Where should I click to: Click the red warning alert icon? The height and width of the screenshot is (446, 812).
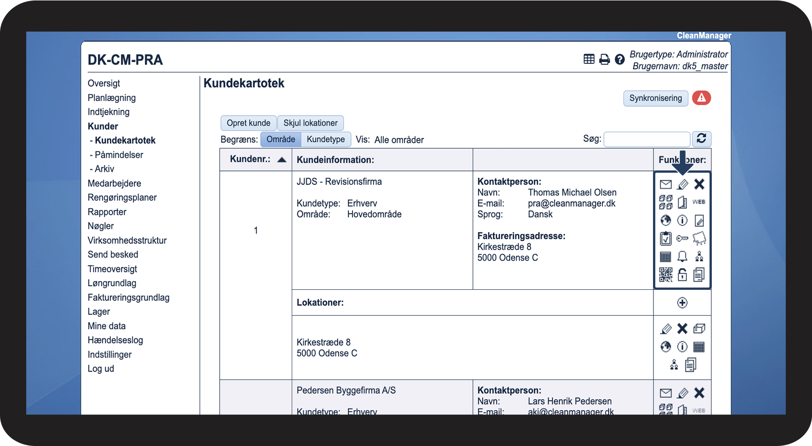(x=701, y=98)
